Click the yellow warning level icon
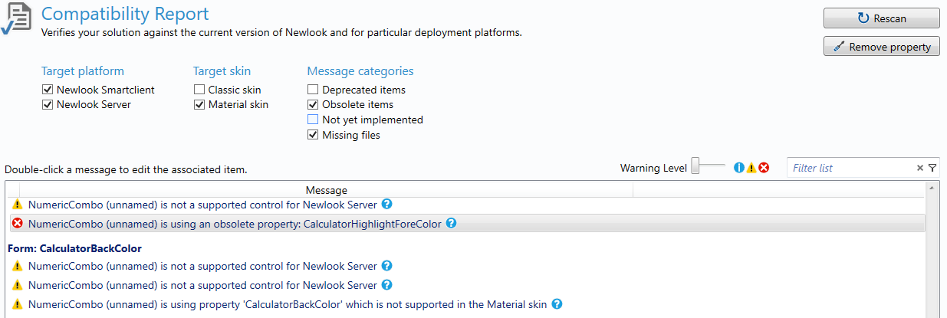Viewport: 947px width, 318px height. [751, 168]
